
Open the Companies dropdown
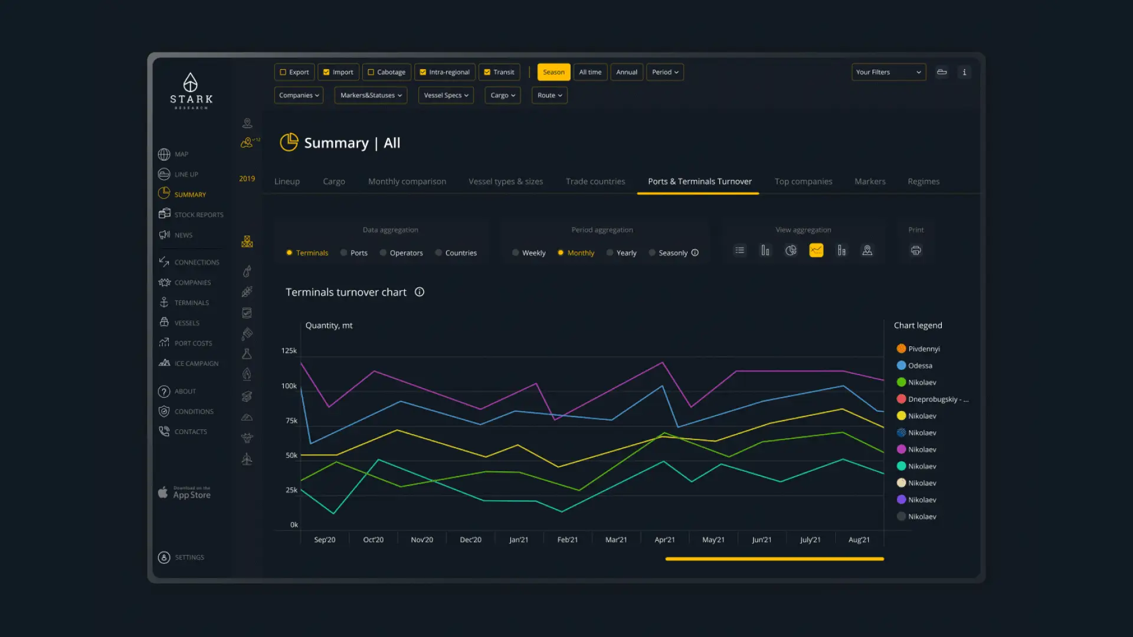299,96
